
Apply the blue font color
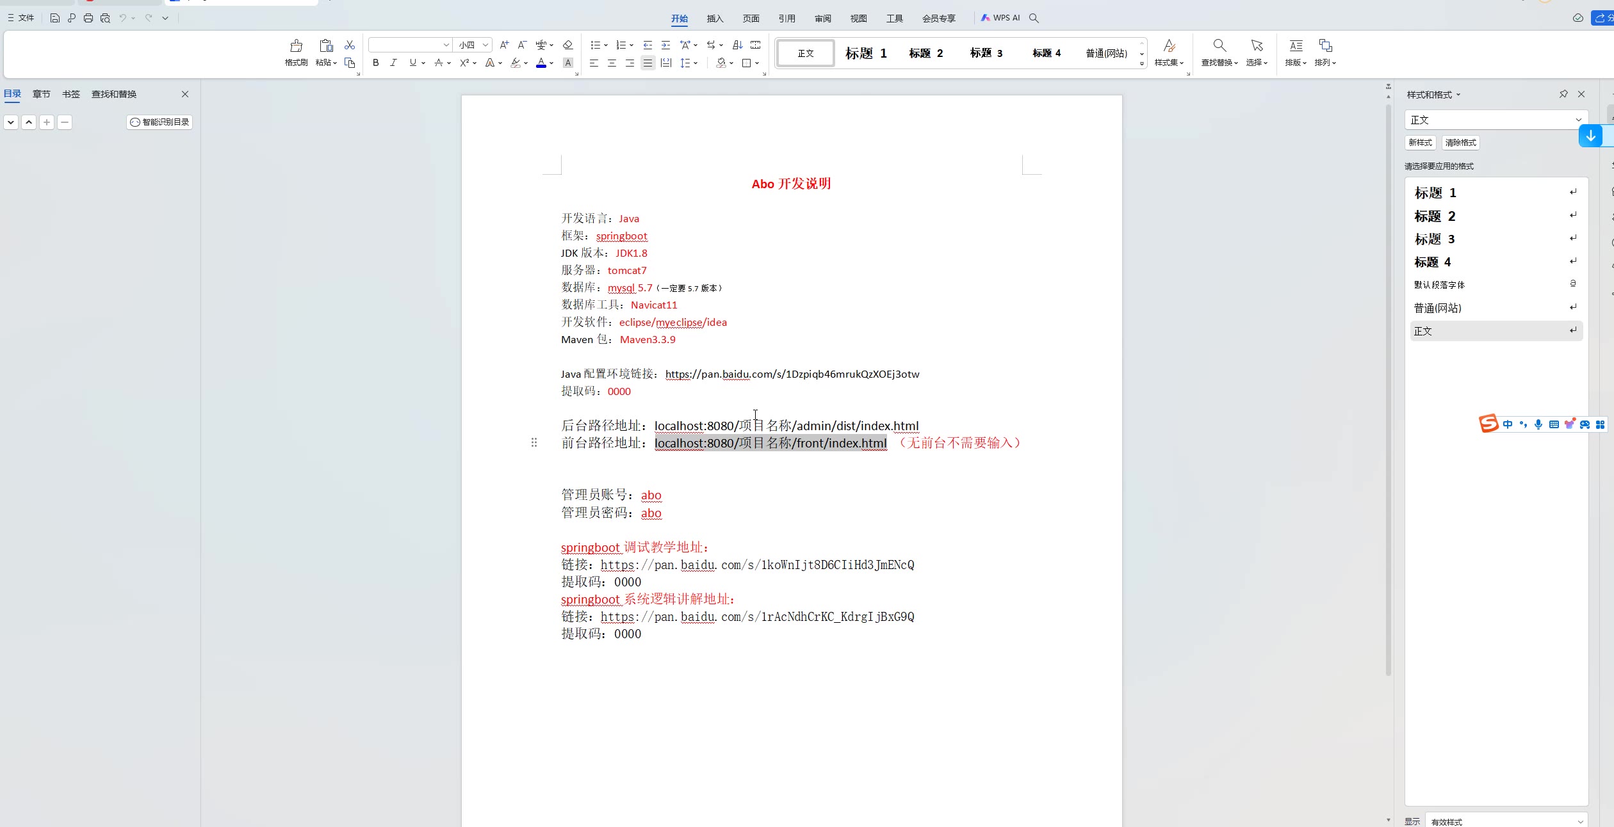point(541,63)
